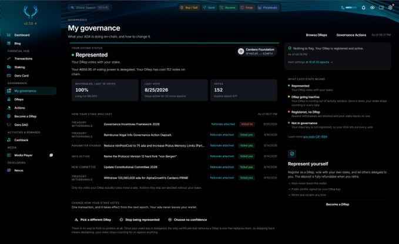Click the Swap button
Viewport: 399px width, 244px height.
(x=247, y=8)
